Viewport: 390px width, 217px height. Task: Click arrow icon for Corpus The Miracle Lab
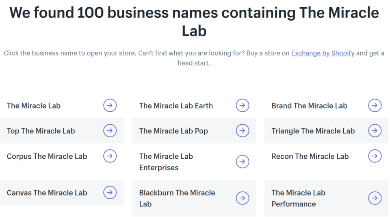click(x=110, y=156)
